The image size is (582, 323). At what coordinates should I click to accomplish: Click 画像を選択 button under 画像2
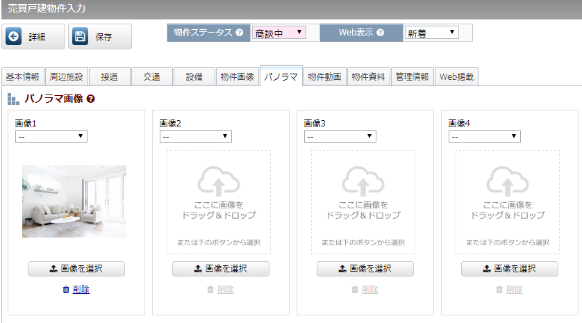tap(220, 269)
